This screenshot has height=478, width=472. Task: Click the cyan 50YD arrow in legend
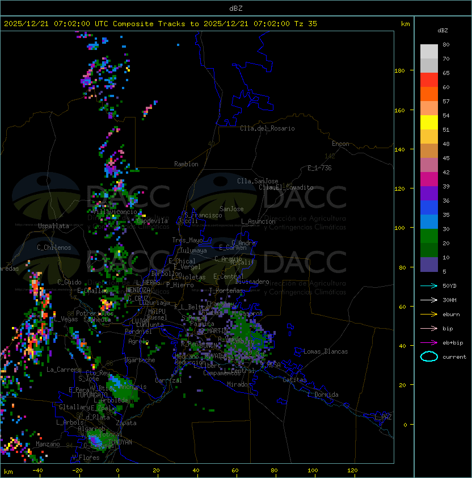429,286
